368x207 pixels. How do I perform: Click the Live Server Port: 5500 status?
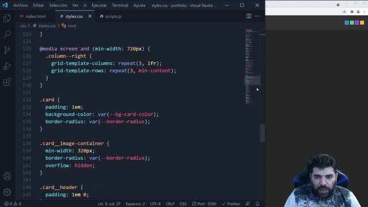pos(204,204)
